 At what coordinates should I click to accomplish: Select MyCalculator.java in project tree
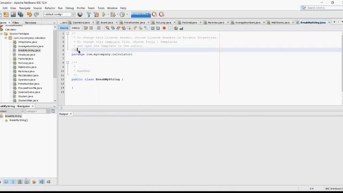pyautogui.click(x=28, y=76)
